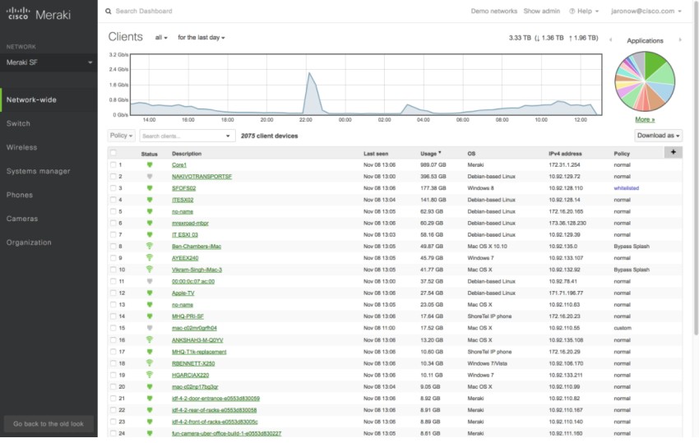The height and width of the screenshot is (443, 699).
Task: Click the wireless status icon for Ben-Chambers-iMac
Action: (x=150, y=246)
